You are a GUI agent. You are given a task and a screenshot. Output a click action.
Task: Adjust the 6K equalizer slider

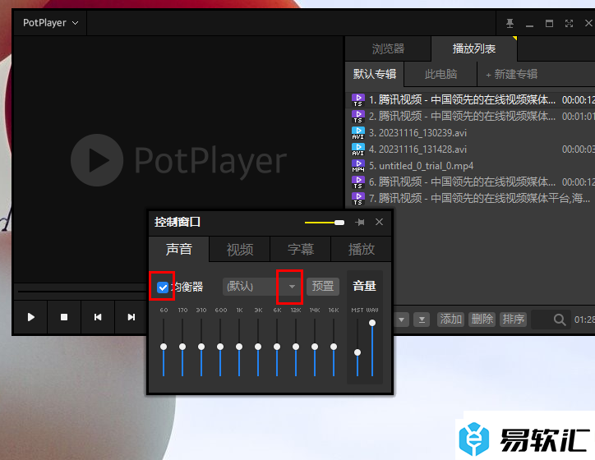[x=277, y=347]
